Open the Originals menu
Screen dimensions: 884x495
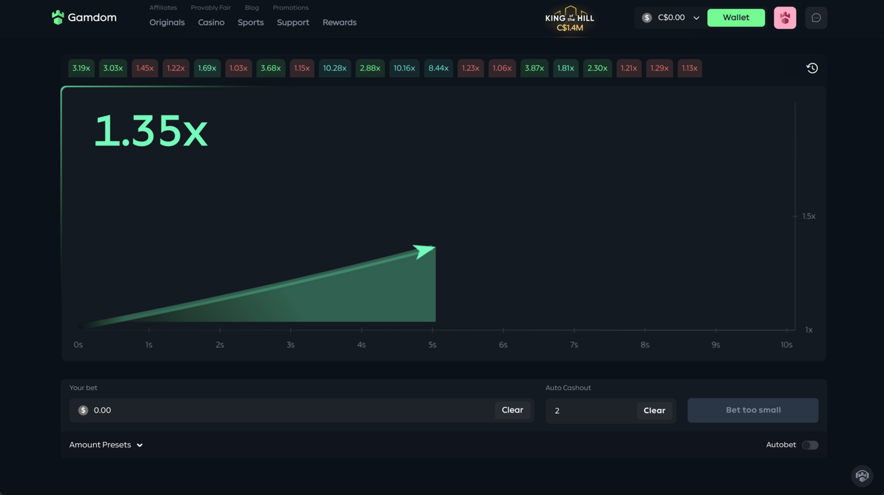167,22
